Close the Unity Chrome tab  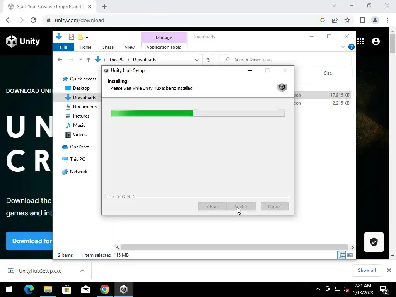90,7
